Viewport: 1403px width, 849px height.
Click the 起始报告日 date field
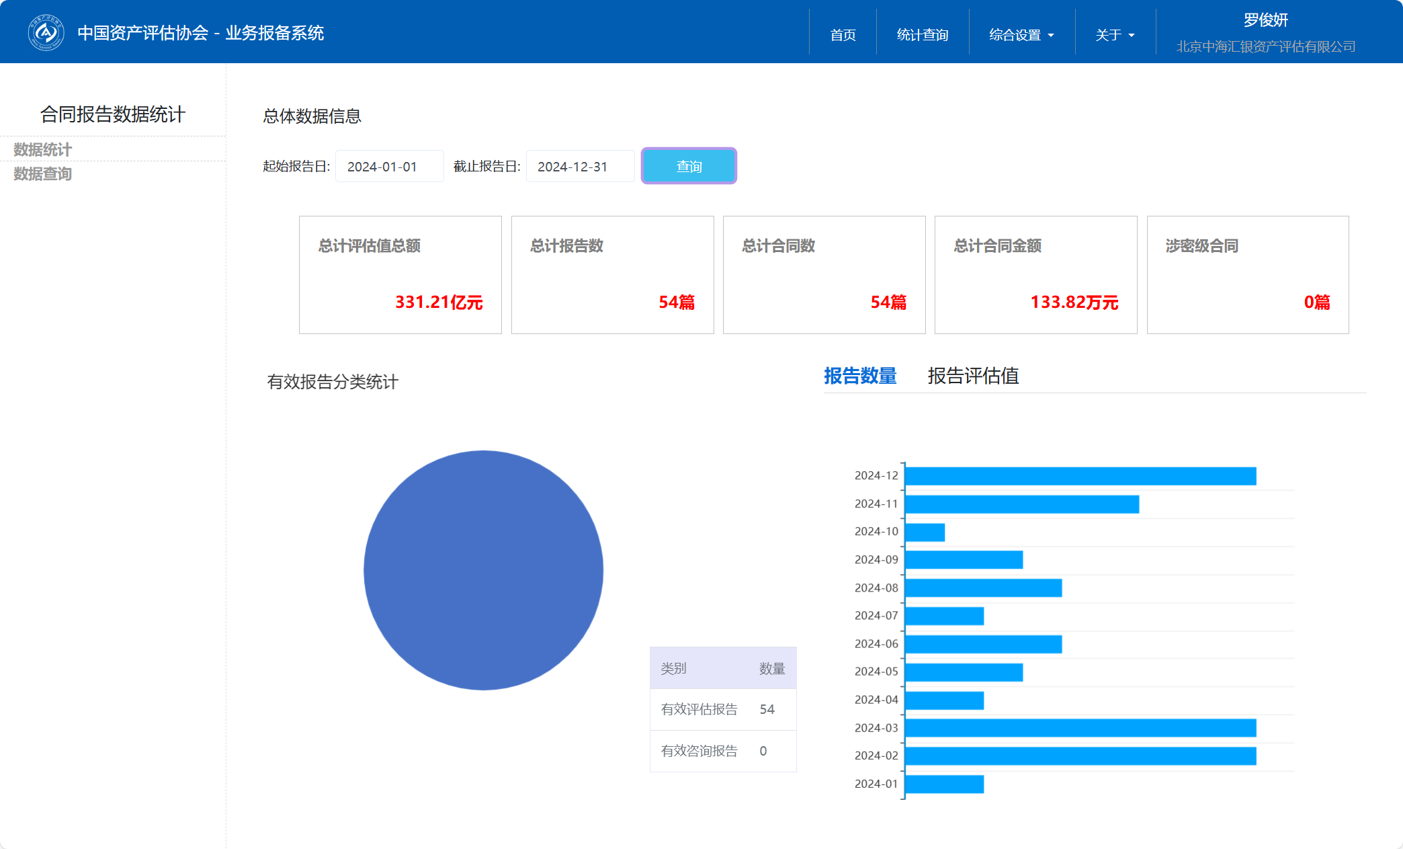[389, 167]
